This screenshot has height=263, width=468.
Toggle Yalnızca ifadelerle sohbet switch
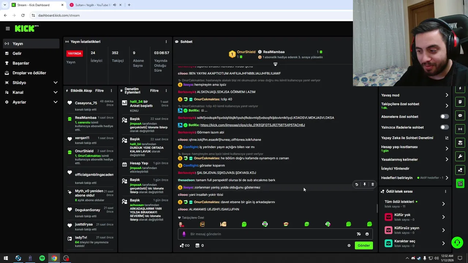click(444, 127)
